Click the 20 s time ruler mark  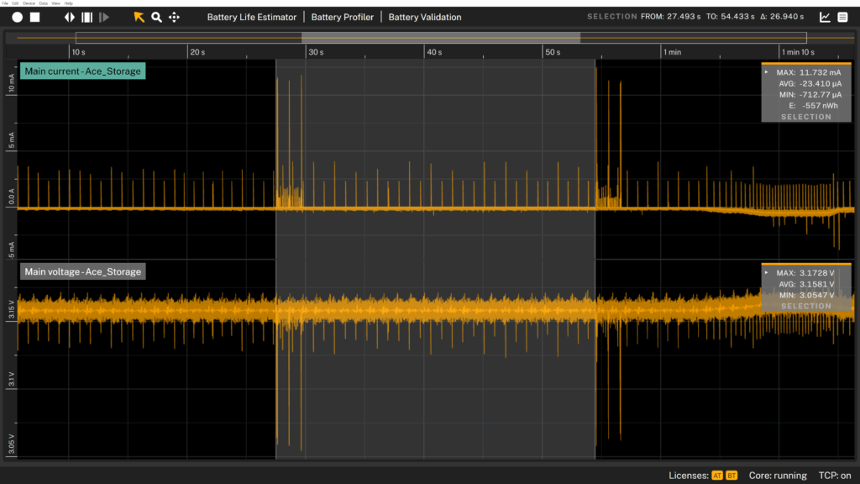pyautogui.click(x=197, y=52)
